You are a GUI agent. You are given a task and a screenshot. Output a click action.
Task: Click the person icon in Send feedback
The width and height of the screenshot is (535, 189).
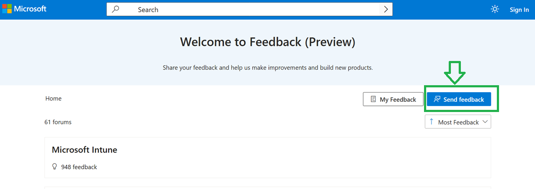[437, 99]
